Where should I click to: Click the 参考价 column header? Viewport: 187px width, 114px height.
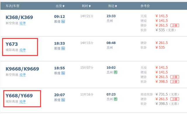pos(145,6)
